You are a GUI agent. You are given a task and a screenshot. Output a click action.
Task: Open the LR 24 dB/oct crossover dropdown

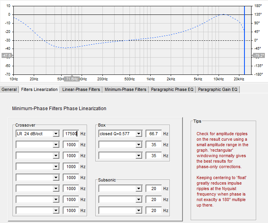(56, 134)
